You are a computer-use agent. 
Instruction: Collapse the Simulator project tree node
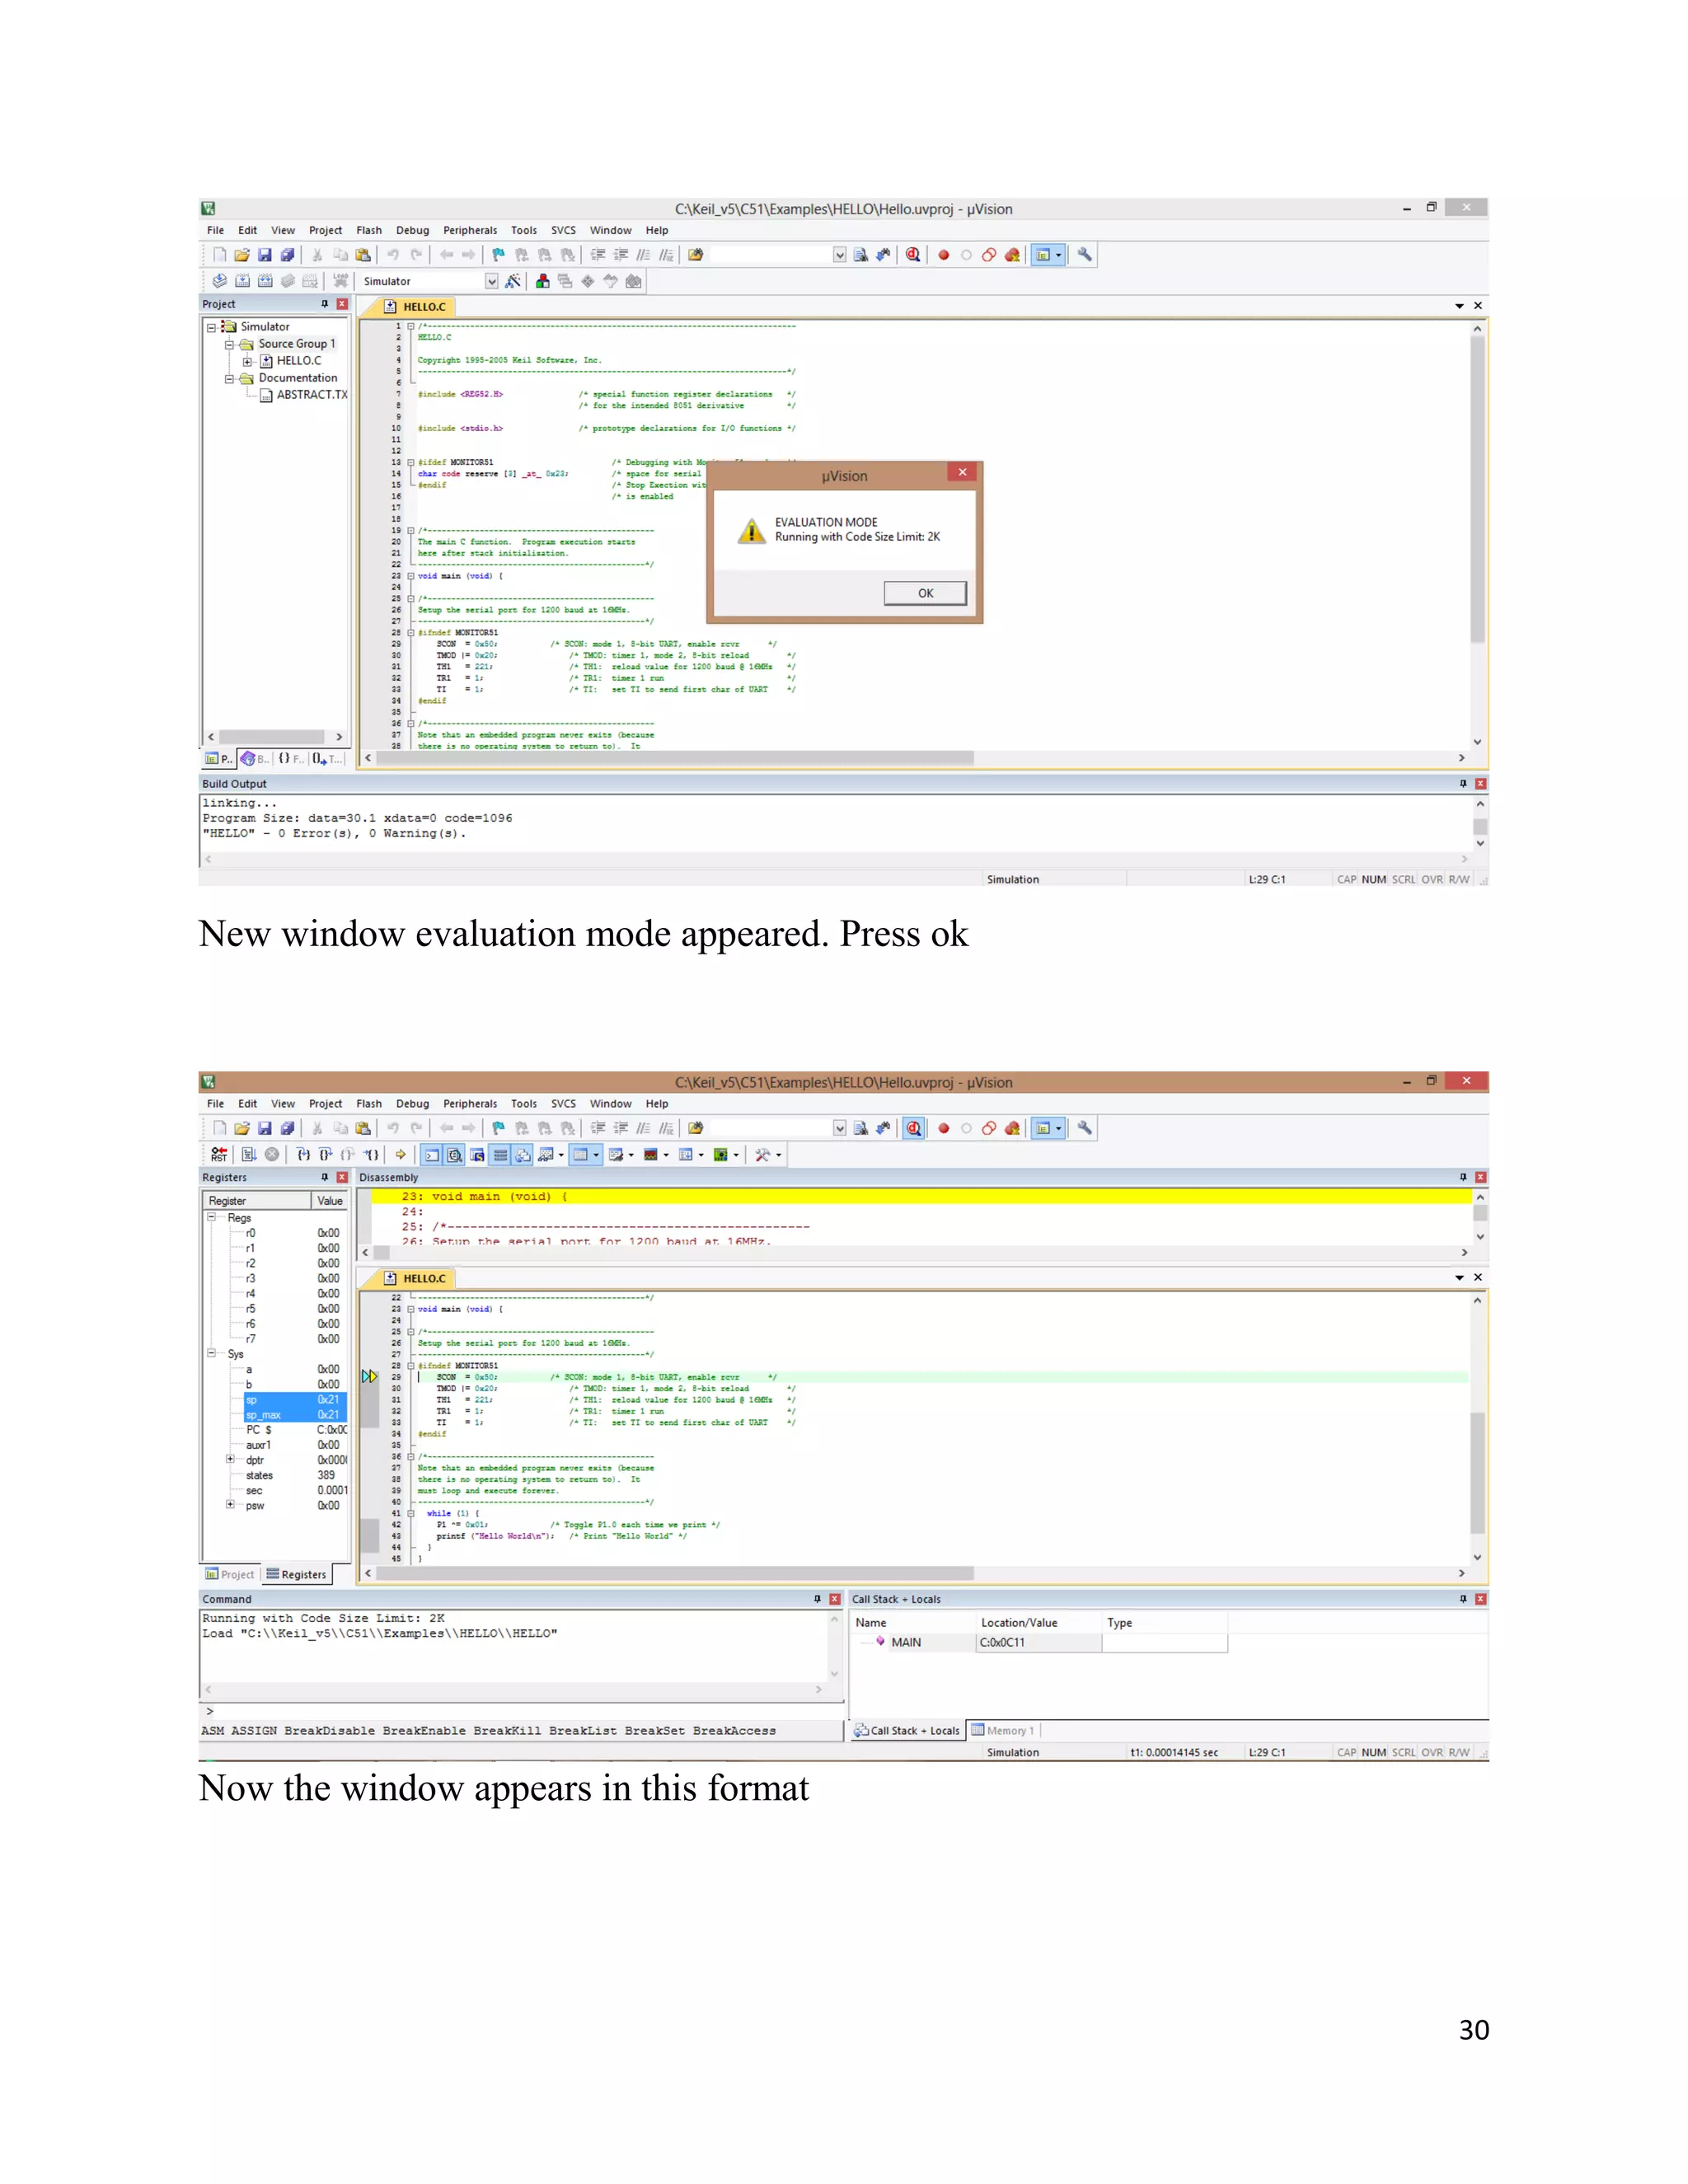(x=211, y=327)
